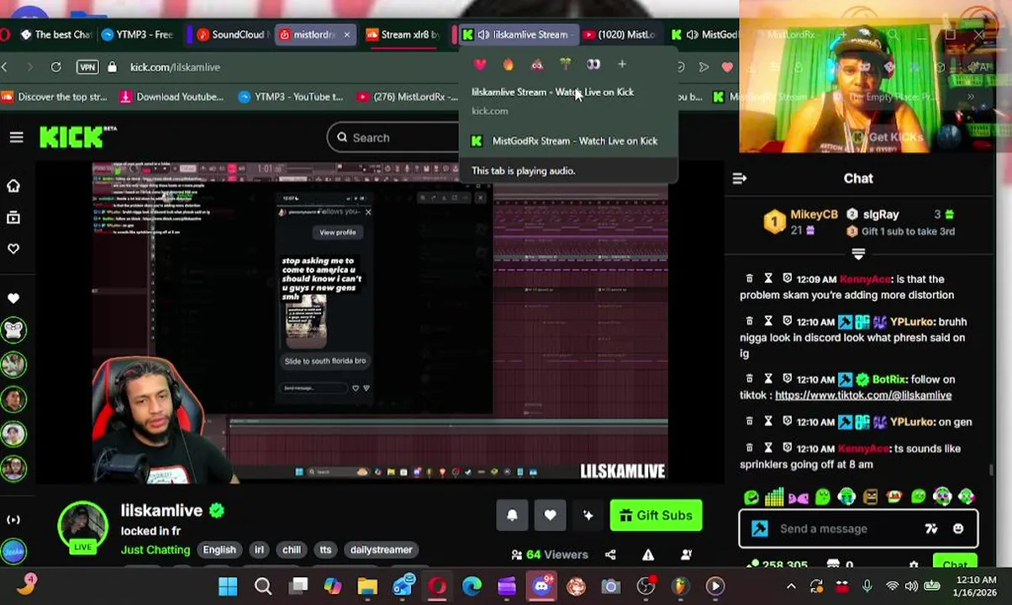Screen dimensions: 1012x605
Task: Select the equalizer bars emote above chat input
Action: [775, 497]
